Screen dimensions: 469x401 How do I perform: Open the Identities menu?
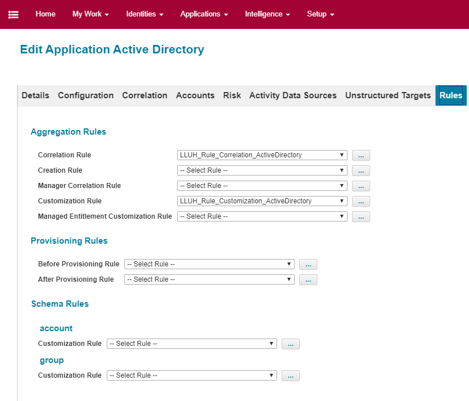coord(145,14)
